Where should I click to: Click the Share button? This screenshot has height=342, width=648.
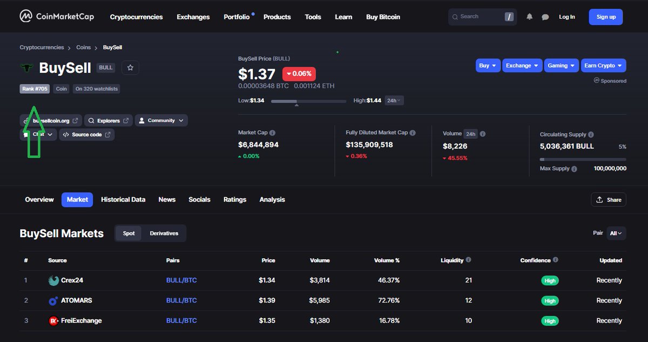coord(609,199)
